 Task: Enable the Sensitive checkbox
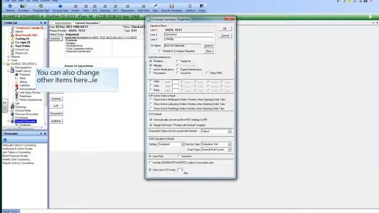[179, 156]
